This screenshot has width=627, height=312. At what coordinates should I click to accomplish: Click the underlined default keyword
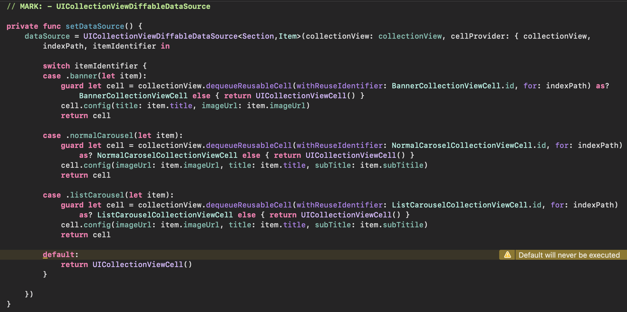click(x=59, y=255)
